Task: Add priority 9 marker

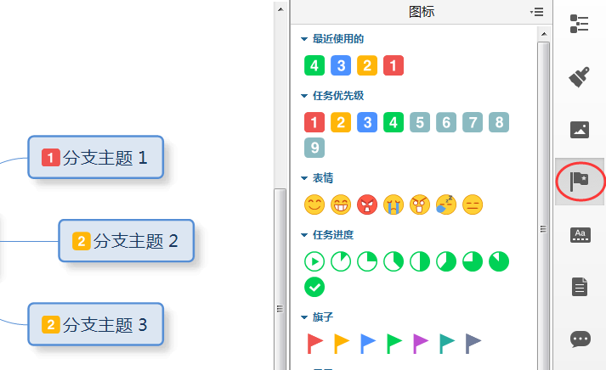Action: [x=314, y=148]
